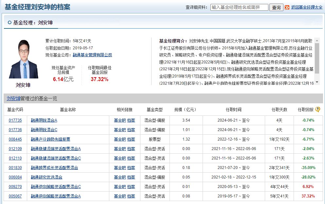Click the 刘安坤 portrait photo
This screenshot has width=325, height=204.
[24, 59]
